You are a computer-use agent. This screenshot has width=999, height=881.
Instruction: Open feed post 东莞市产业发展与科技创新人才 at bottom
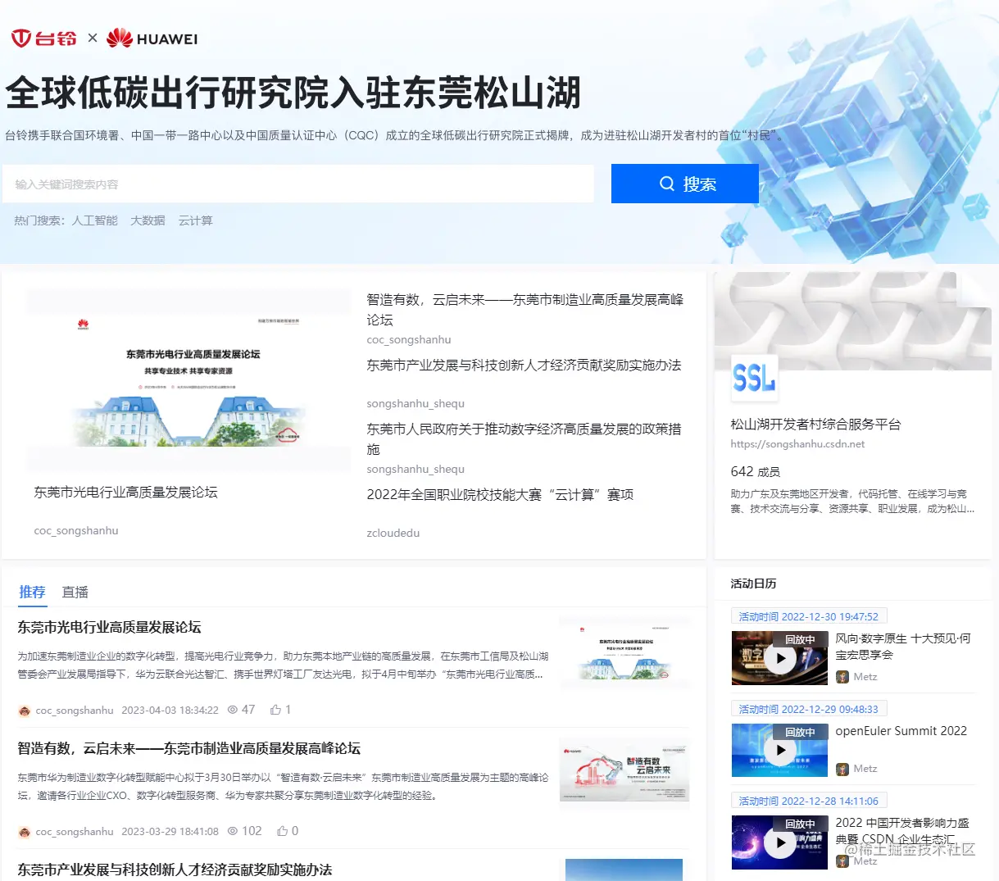(x=175, y=870)
